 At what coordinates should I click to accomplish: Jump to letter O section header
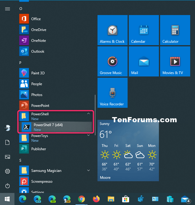click(x=21, y=9)
